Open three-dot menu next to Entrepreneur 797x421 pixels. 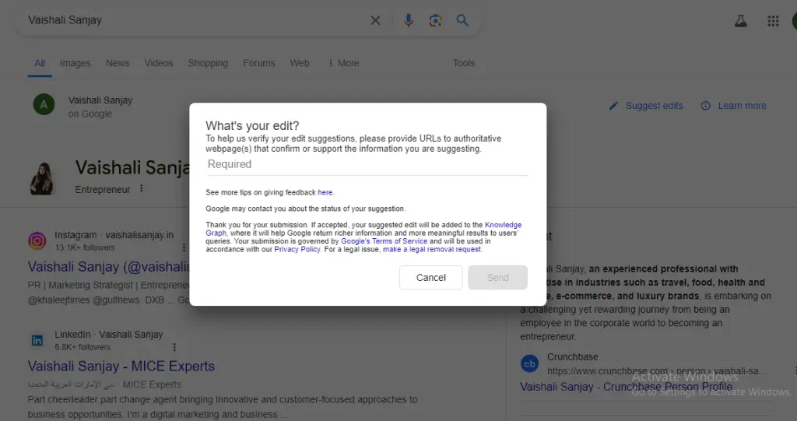(x=142, y=188)
